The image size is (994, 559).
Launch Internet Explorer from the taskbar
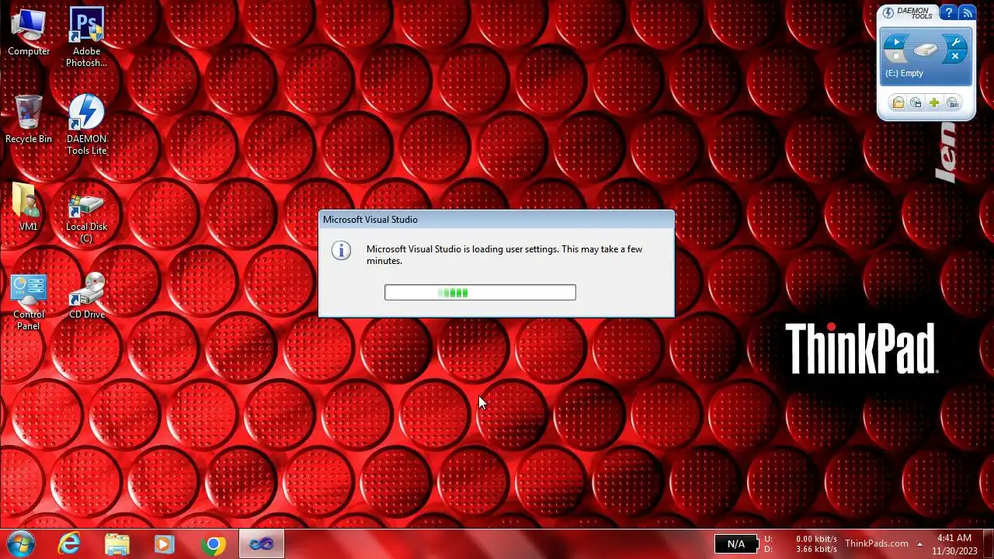(x=70, y=544)
